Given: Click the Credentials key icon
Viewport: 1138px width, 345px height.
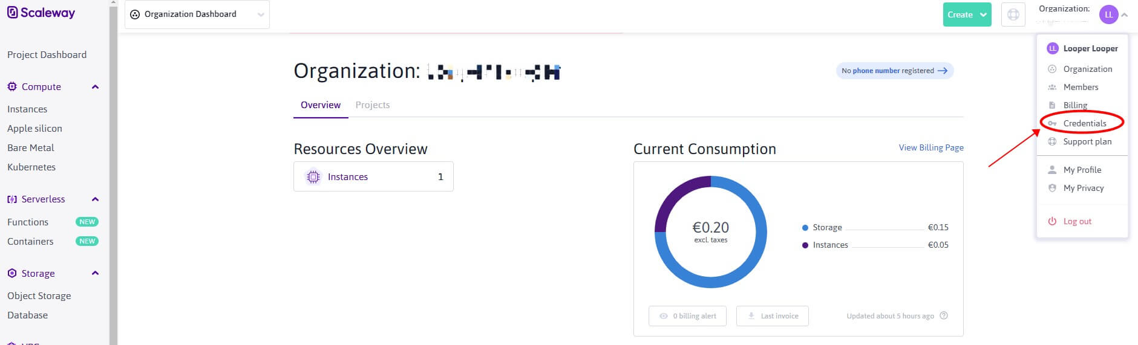Looking at the screenshot, I should [x=1052, y=123].
